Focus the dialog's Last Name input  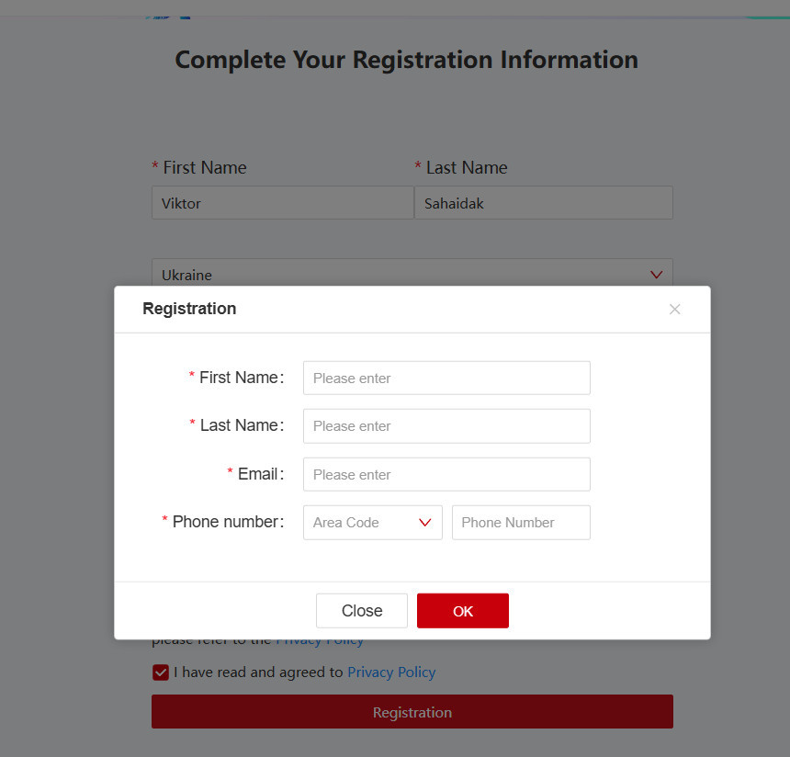(x=446, y=426)
